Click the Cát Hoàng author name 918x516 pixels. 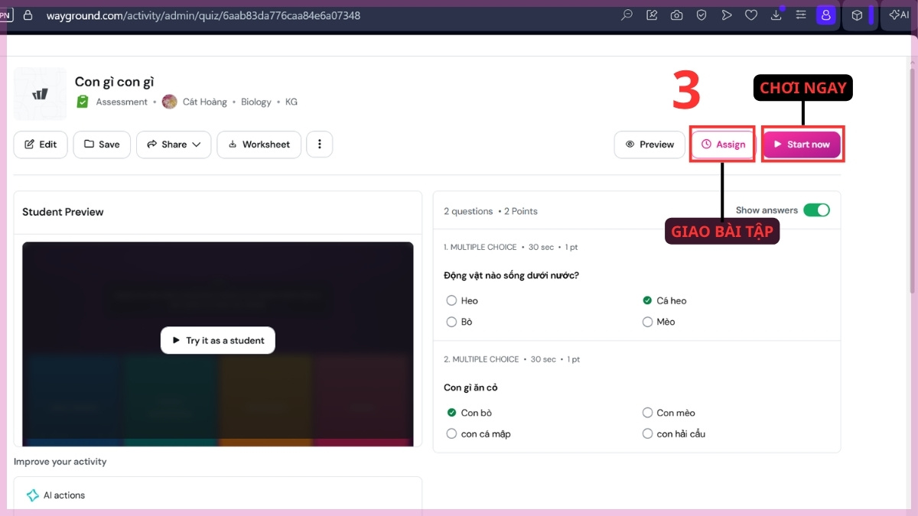click(204, 102)
